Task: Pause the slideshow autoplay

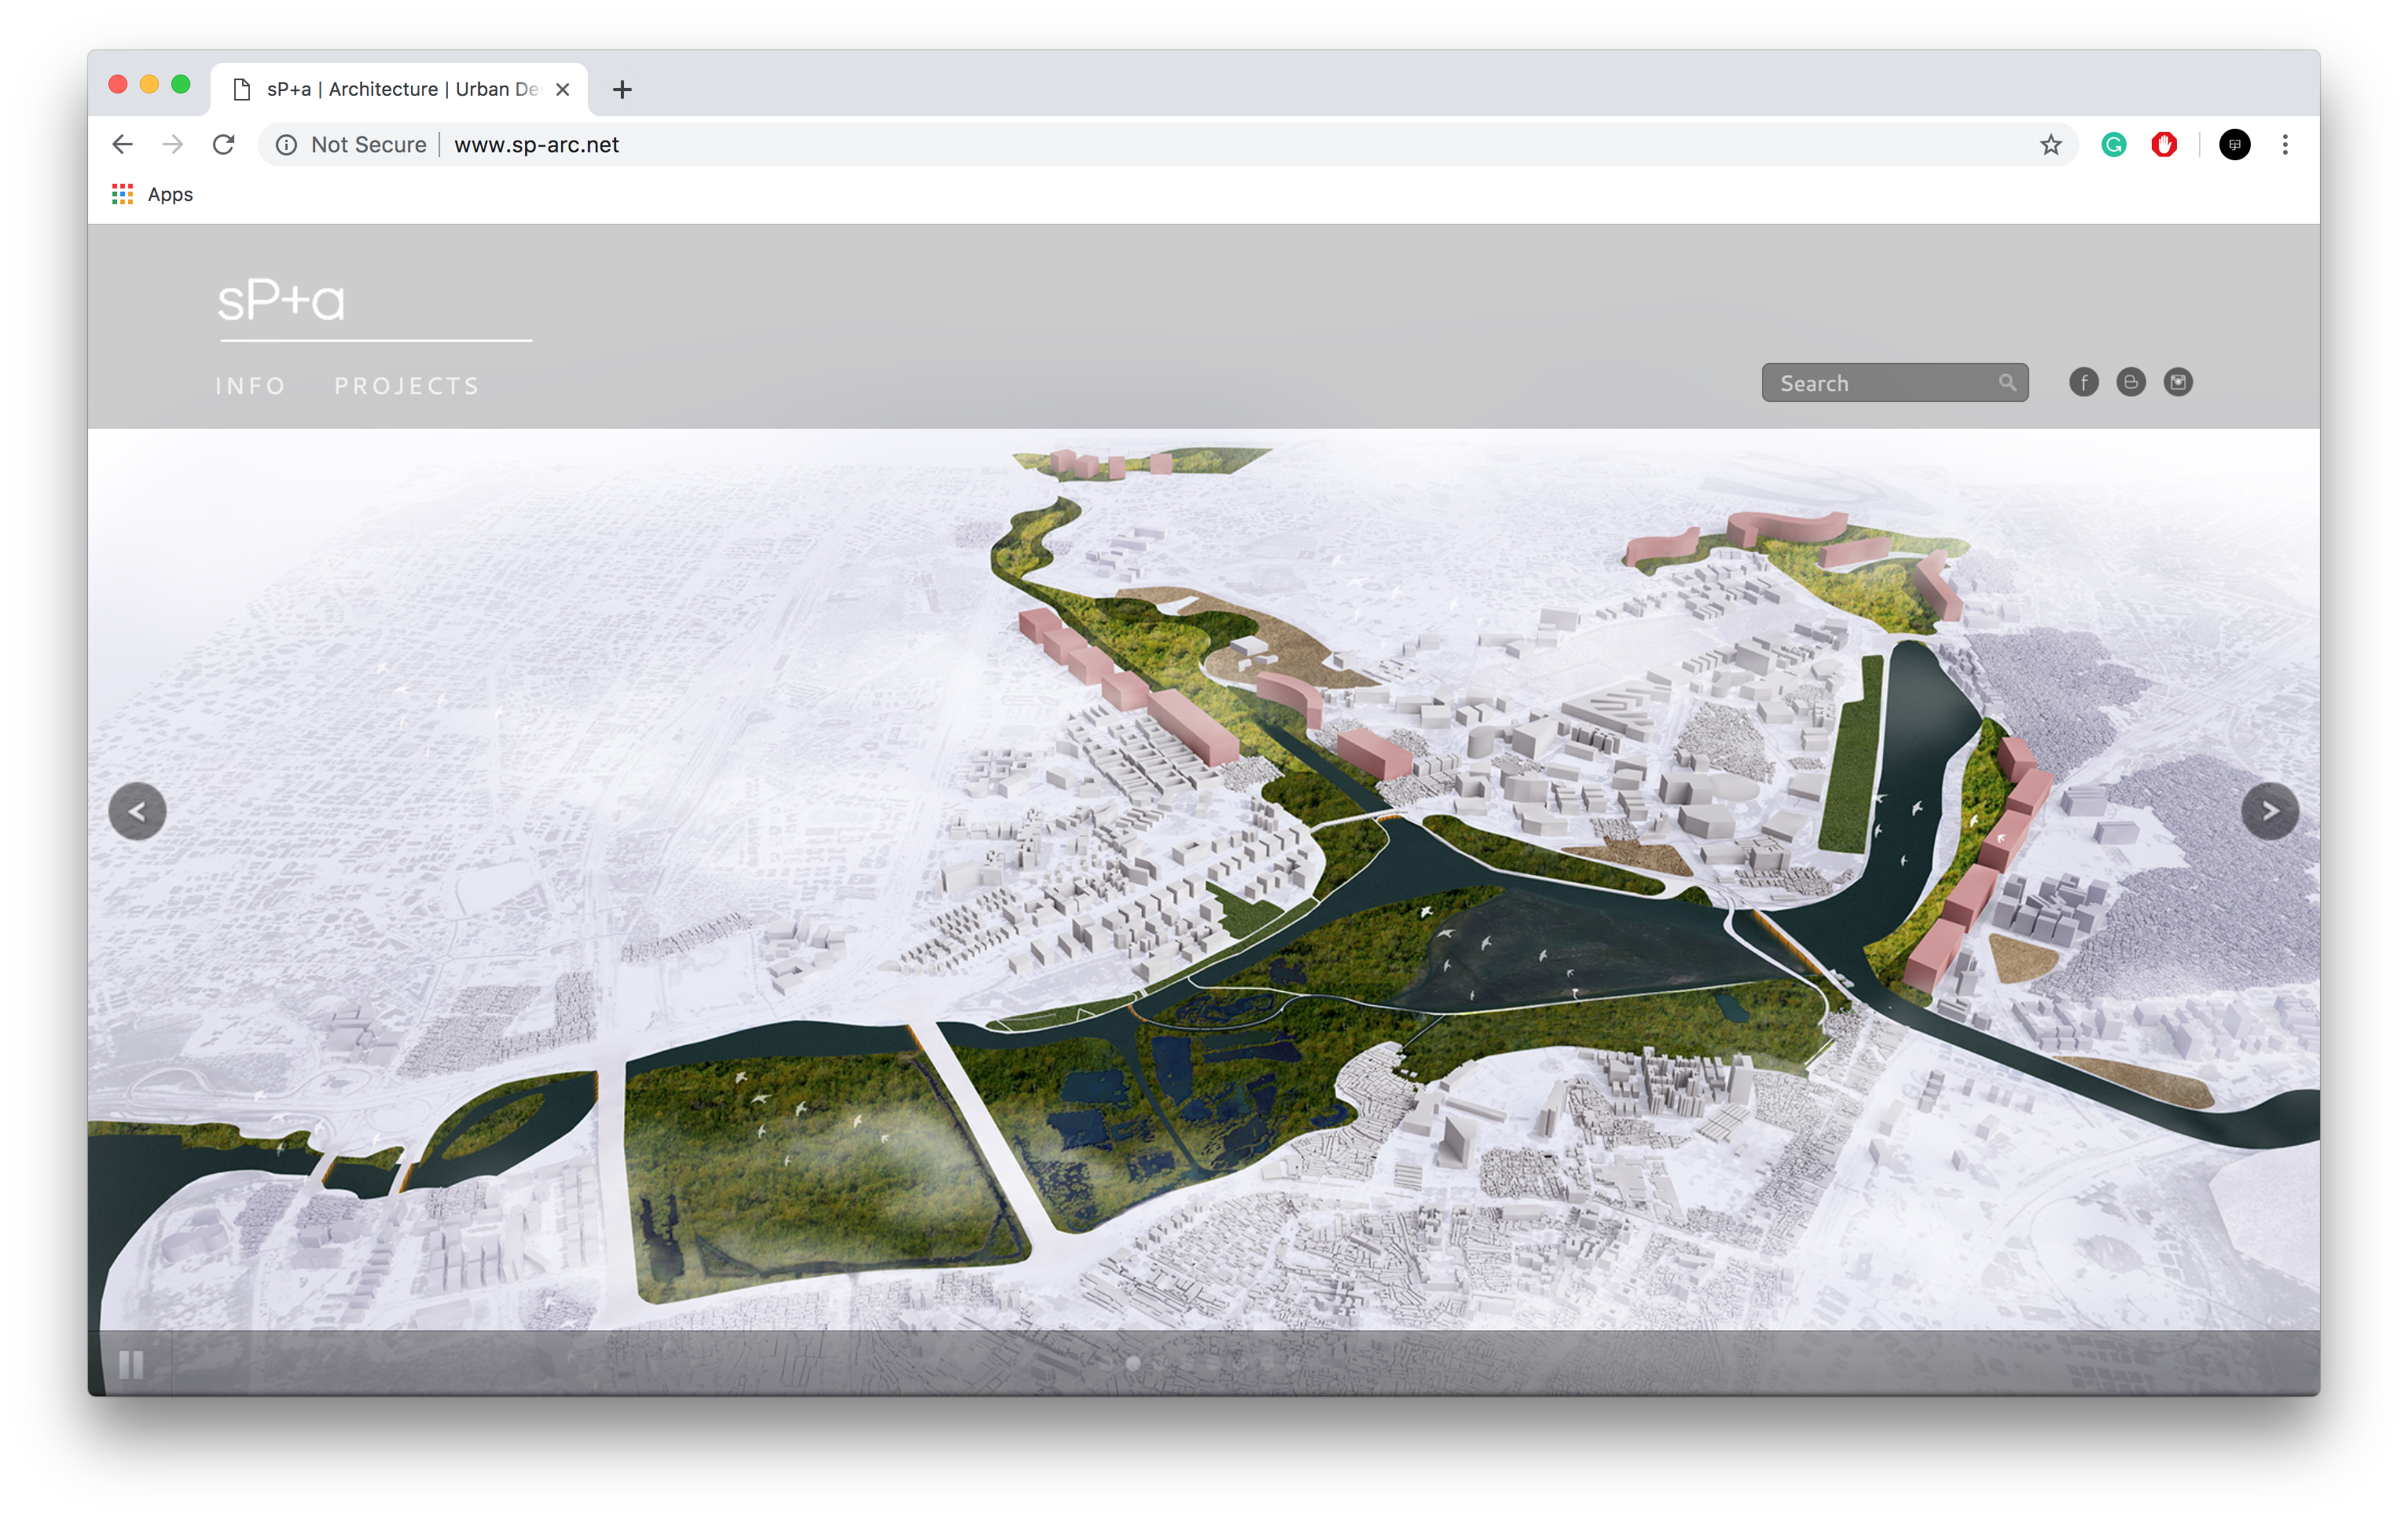Action: [x=131, y=1364]
